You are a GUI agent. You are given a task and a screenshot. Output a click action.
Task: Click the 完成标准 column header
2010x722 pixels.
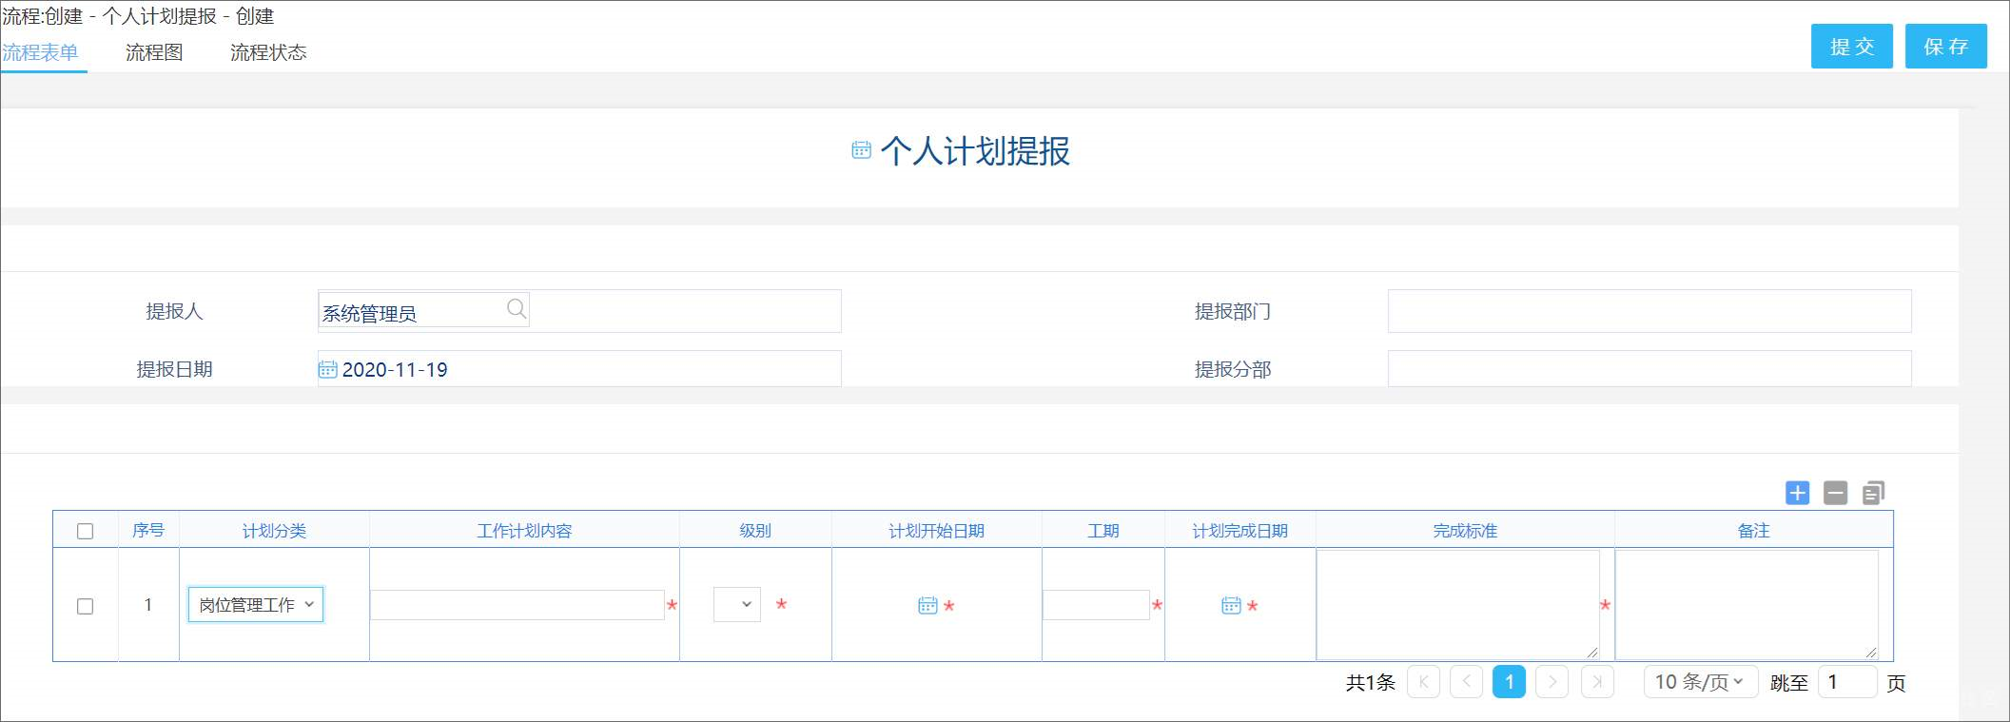pyautogui.click(x=1465, y=531)
